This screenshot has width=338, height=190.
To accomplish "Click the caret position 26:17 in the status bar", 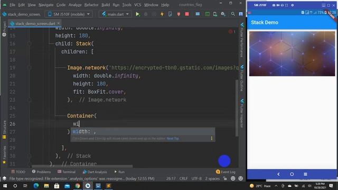I will tap(171, 178).
